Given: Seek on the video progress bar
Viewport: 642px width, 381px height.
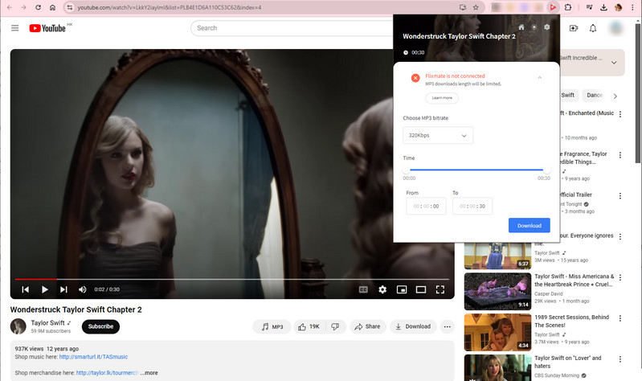Looking at the screenshot, I should point(231,280).
